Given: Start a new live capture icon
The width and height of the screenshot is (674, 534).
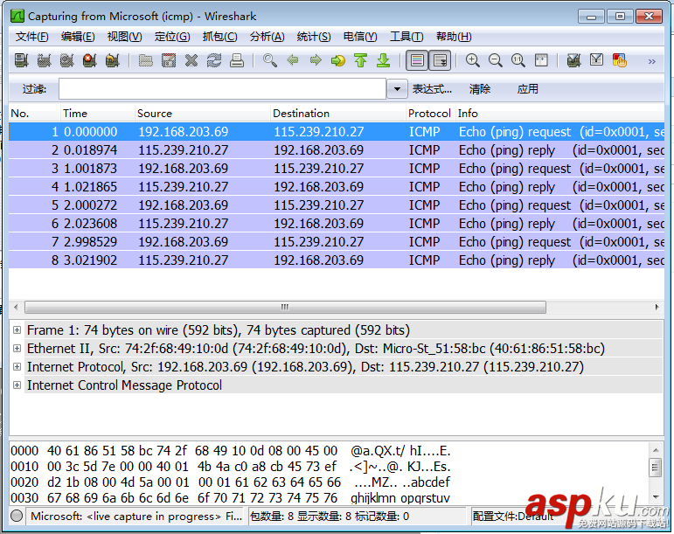Looking at the screenshot, I should [x=66, y=60].
